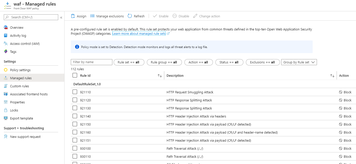Check the box for rule 921110
The image size is (356, 164).
(x=75, y=92)
